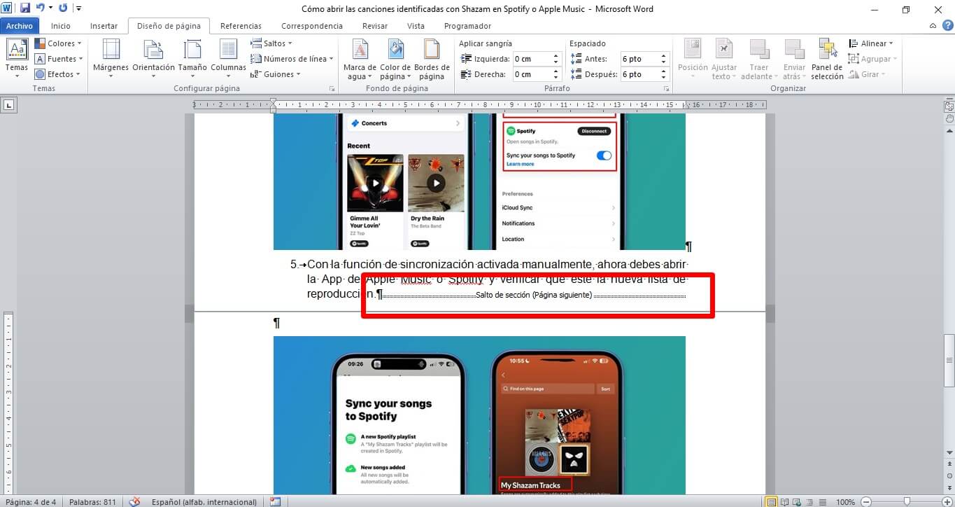Increase Izquierda indent with up arrow
Viewport: 955px width, 507px height.
click(x=556, y=56)
